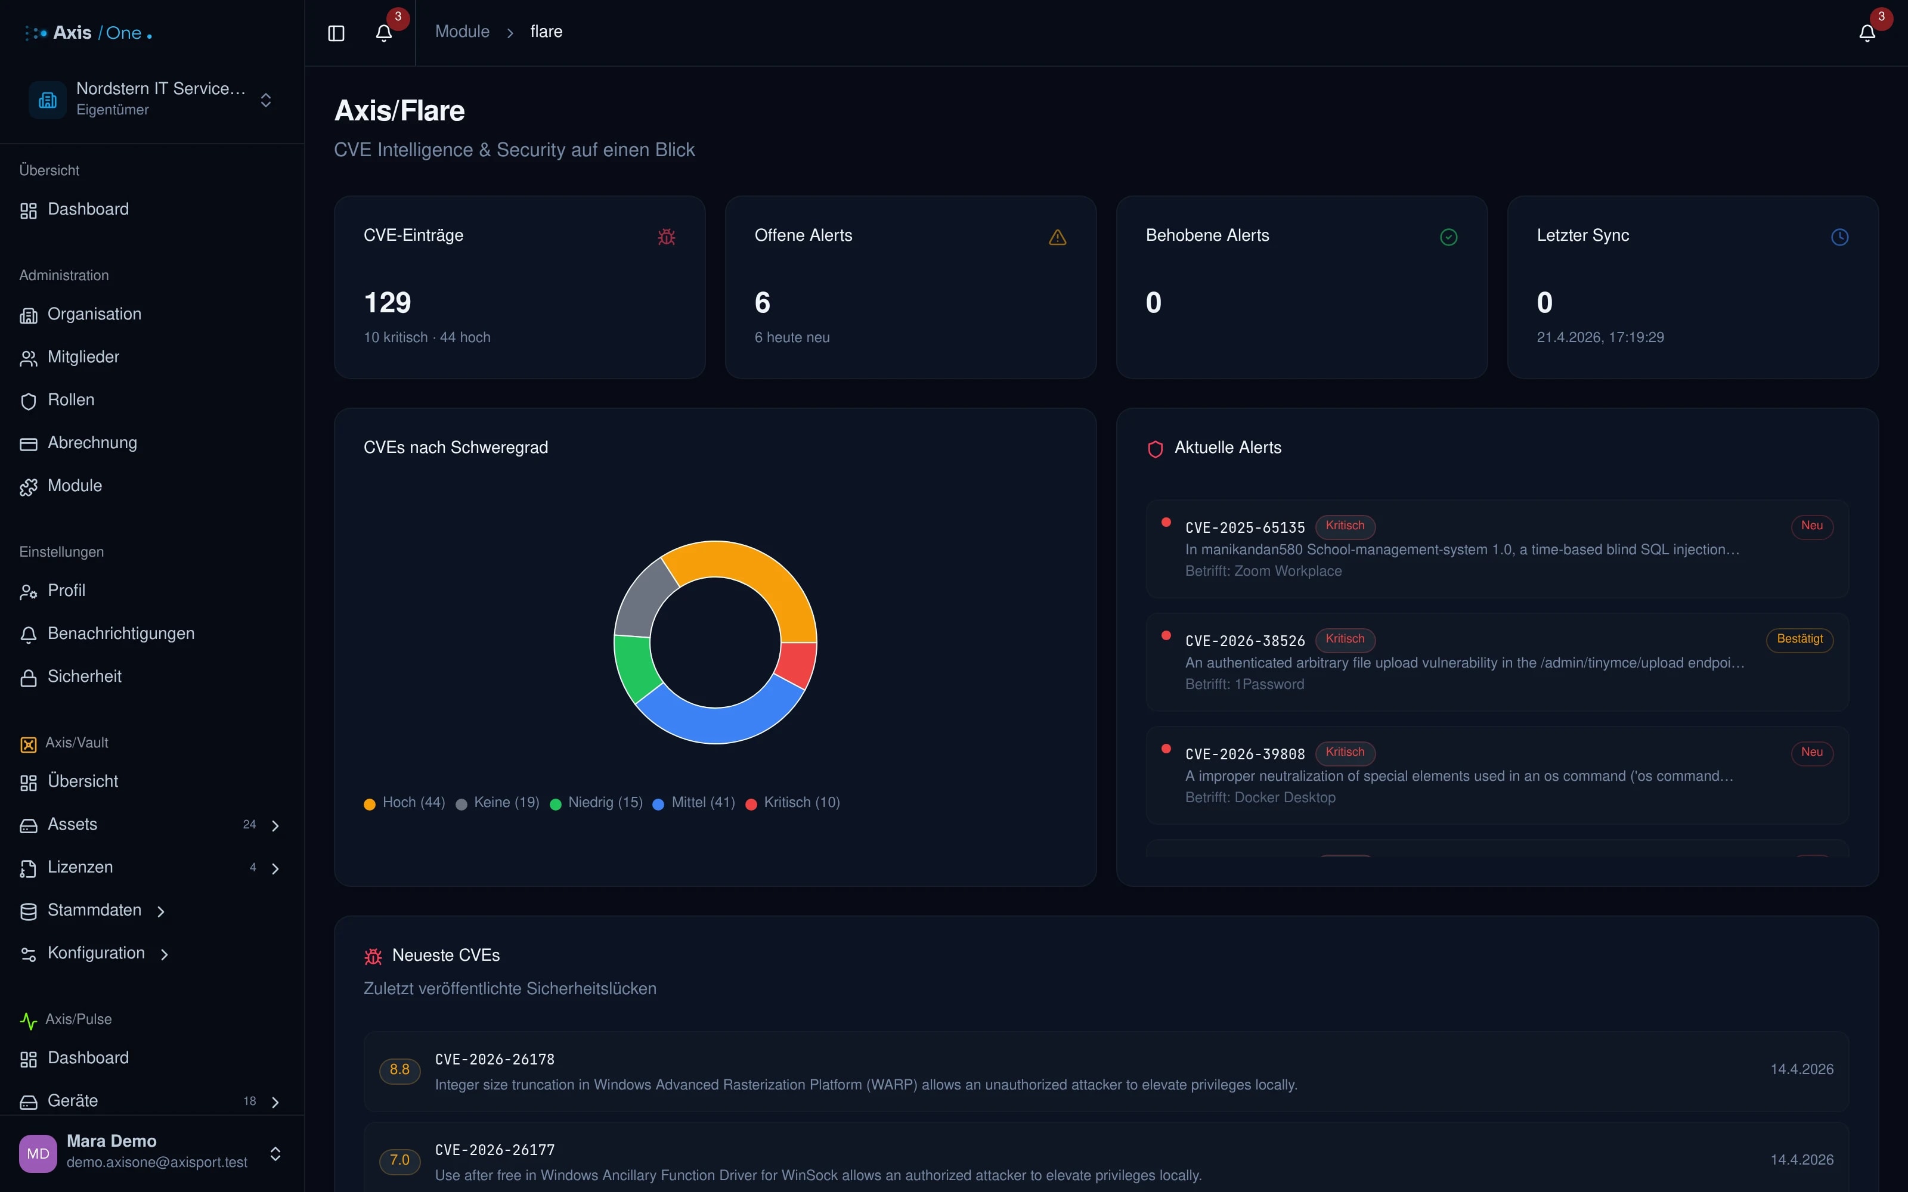Click the red Kritisch (10) legend dot
This screenshot has width=1908, height=1192.
[x=751, y=804]
